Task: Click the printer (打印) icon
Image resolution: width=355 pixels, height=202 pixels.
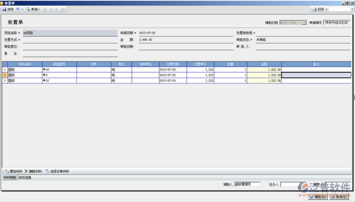Action: [314, 9]
